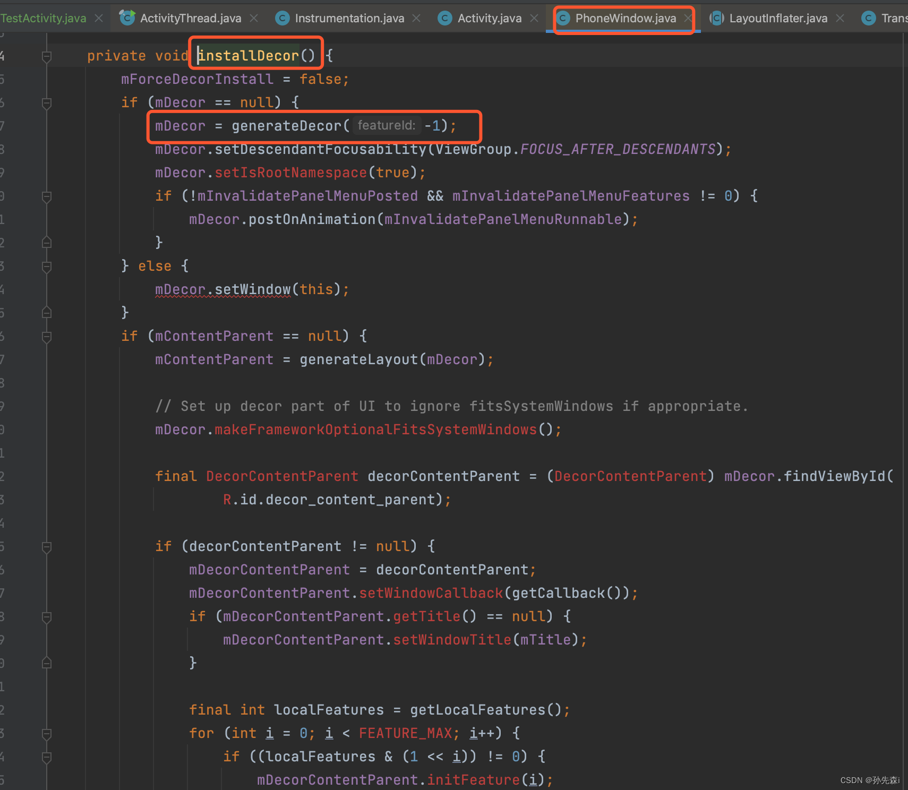Click mForceDecorInstall field name
Viewport: 908px width, 790px height.
(198, 79)
